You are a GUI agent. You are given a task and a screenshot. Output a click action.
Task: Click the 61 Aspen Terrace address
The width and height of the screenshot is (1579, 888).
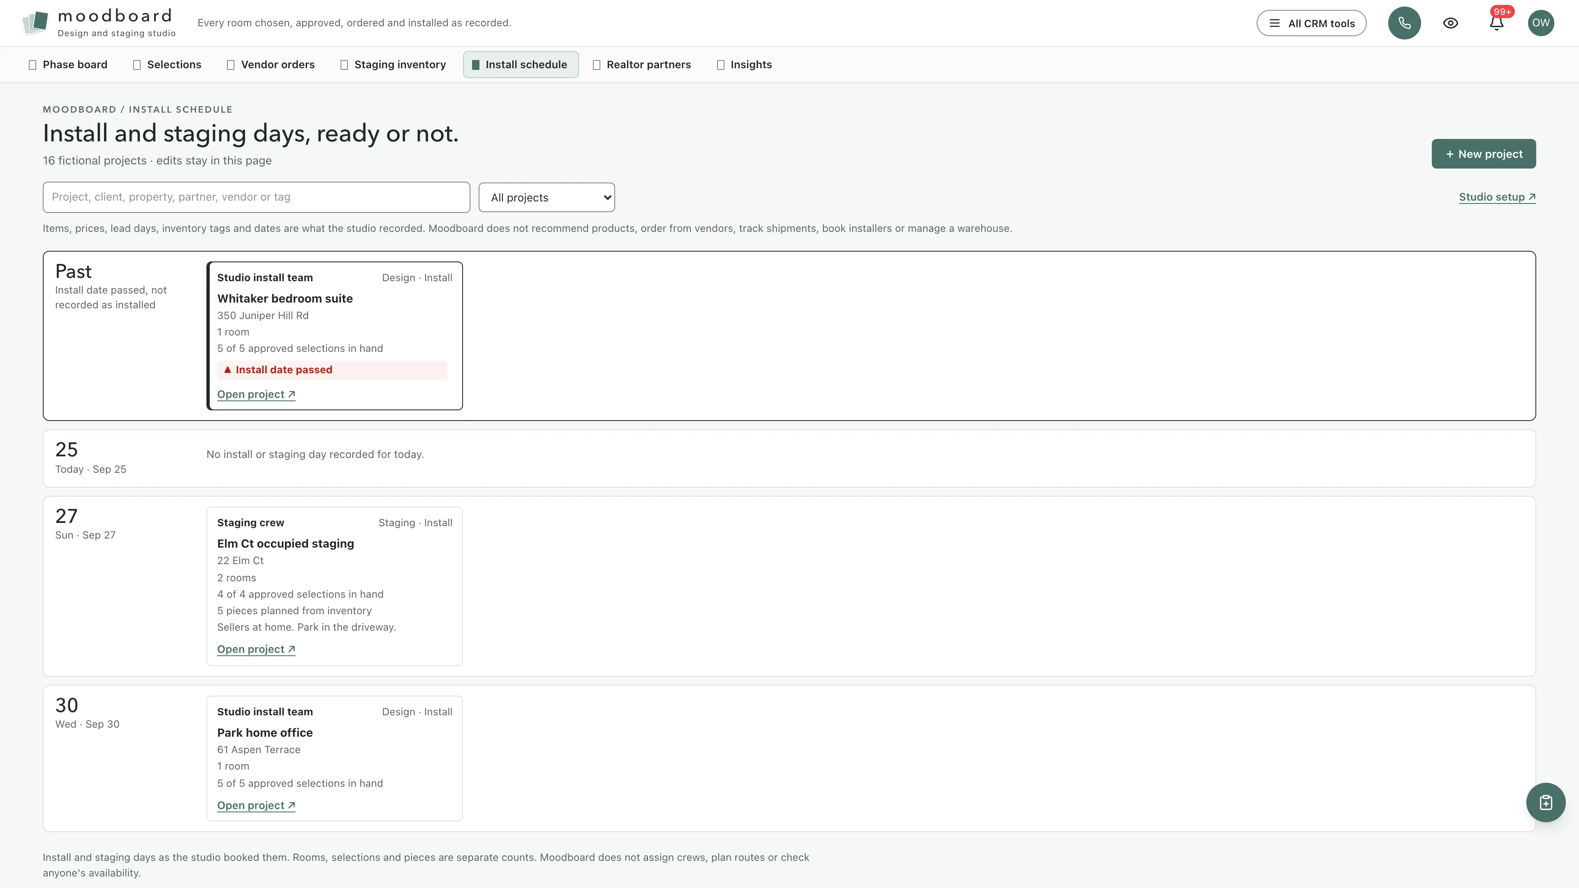[x=259, y=749]
